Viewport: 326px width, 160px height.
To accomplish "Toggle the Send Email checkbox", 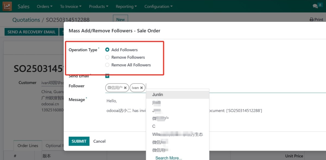I will [107, 76].
